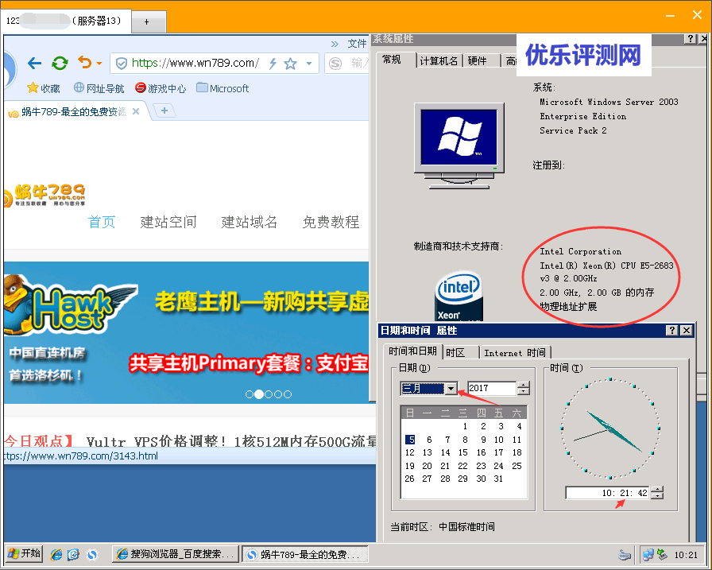Image resolution: width=712 pixels, height=570 pixels.
Task: Select day 1 in calendar
Action: (x=465, y=426)
